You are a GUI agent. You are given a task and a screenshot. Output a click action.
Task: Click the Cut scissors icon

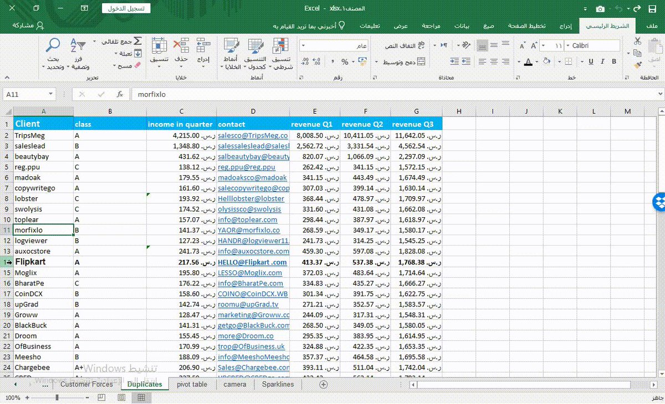[638, 41]
